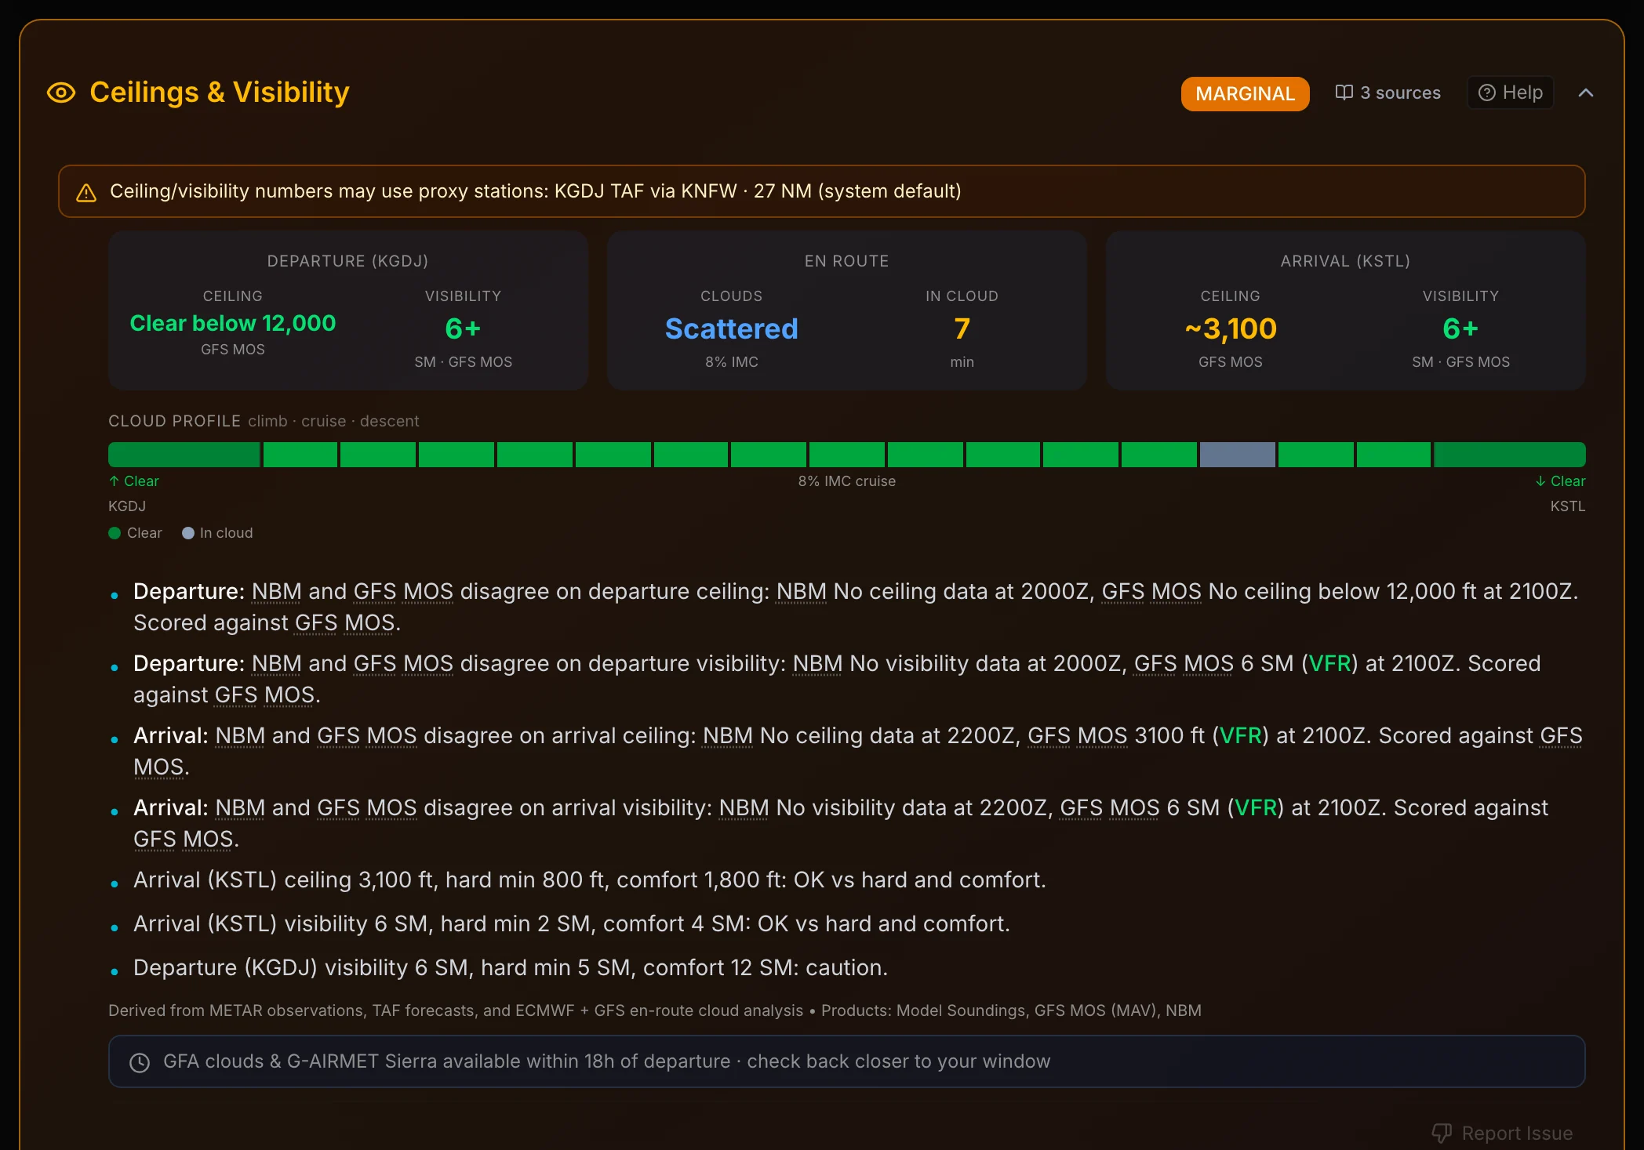Collapse the Ceilings & Visibility section chevron
Image resolution: width=1644 pixels, height=1150 pixels.
[1585, 93]
